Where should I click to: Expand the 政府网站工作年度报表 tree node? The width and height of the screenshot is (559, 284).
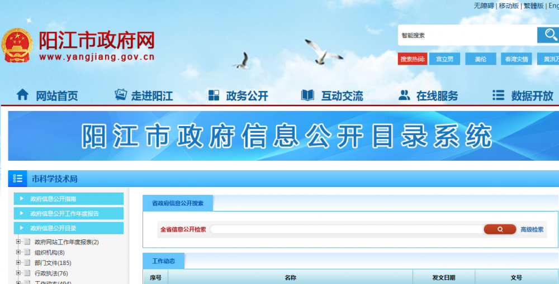pyautogui.click(x=18, y=242)
